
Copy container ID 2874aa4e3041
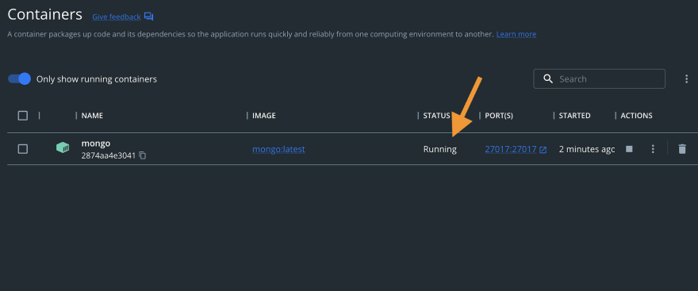pos(143,155)
